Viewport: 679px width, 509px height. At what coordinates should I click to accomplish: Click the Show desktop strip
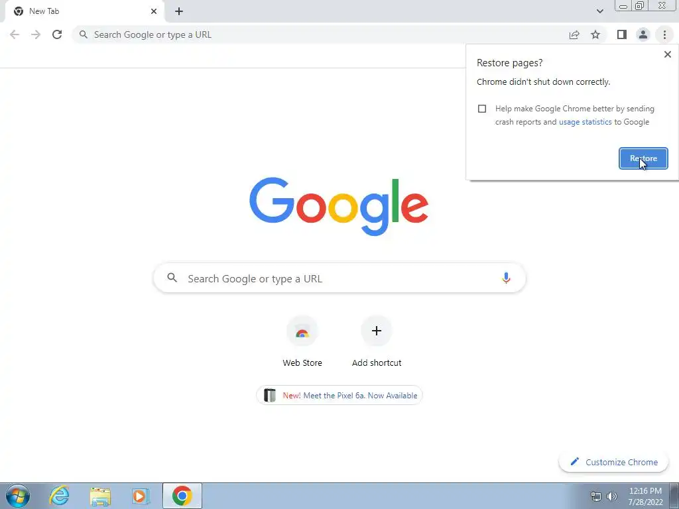[674, 496]
